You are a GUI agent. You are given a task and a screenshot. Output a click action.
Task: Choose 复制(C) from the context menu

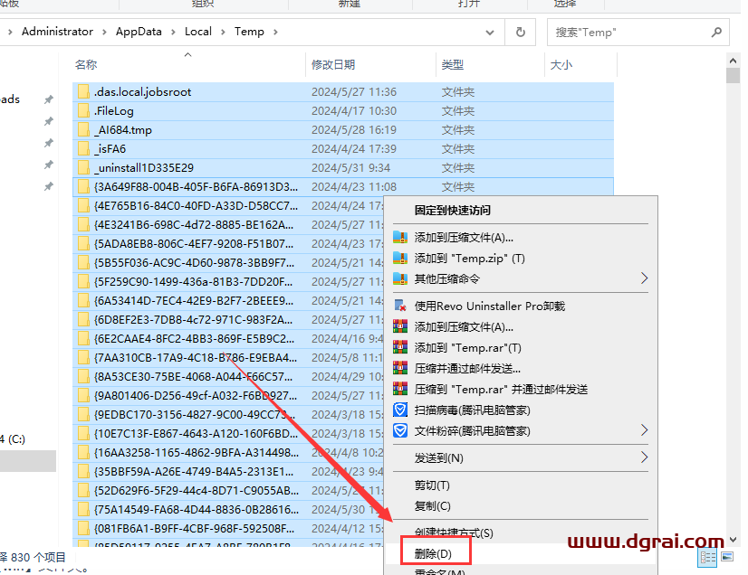(x=432, y=506)
